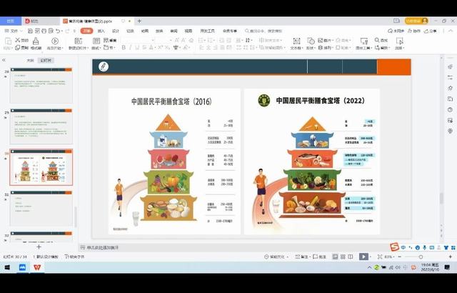Click the 首页 home tab button
The width and height of the screenshot is (457, 293).
coord(11,21)
